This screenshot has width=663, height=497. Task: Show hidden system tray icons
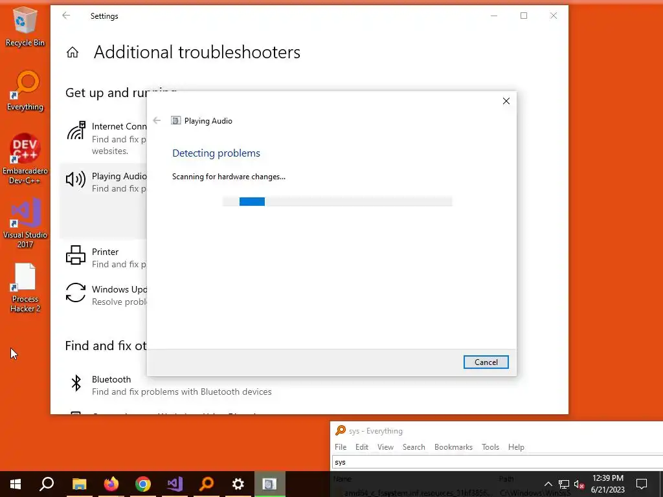tap(548, 484)
